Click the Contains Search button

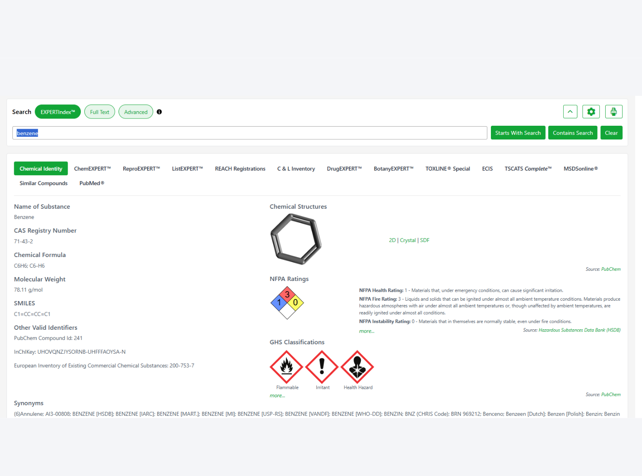pyautogui.click(x=572, y=133)
